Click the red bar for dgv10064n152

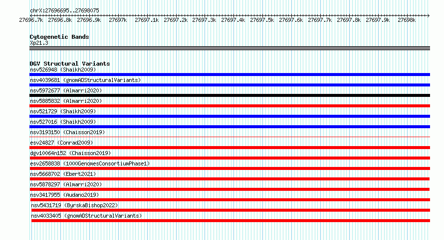(229, 158)
